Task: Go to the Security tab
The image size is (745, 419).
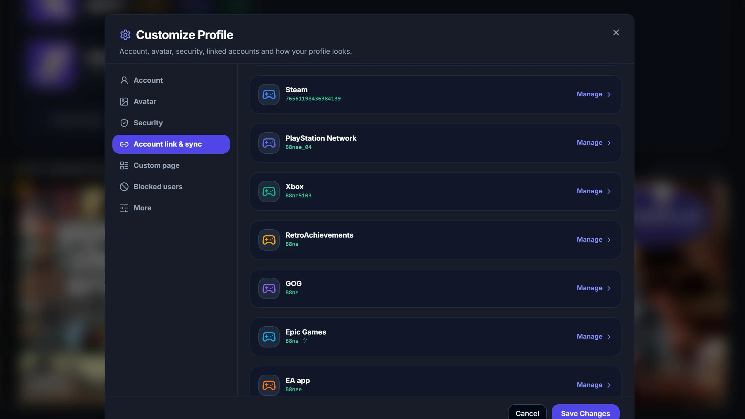Action: coord(171,123)
